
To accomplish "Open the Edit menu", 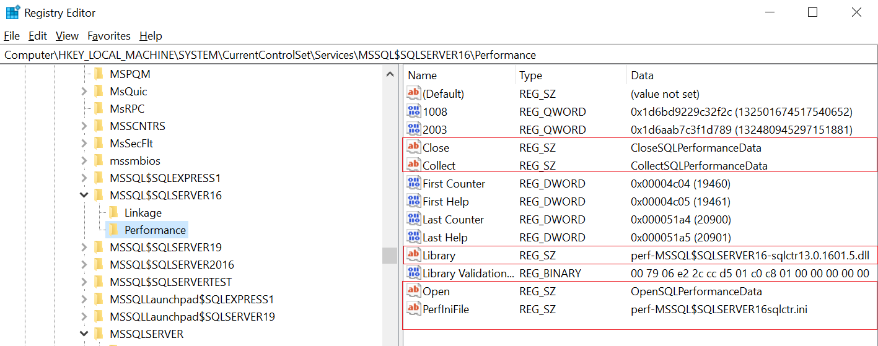I will pos(38,36).
